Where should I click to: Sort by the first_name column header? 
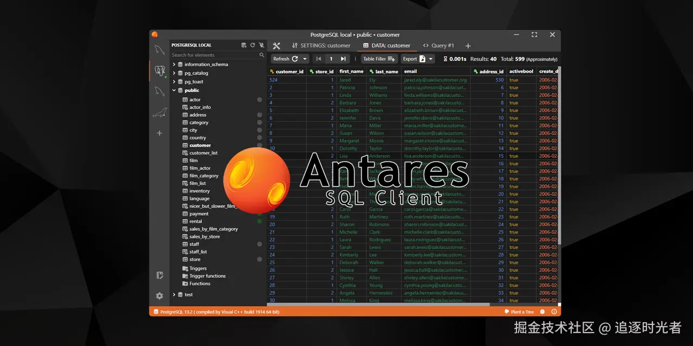click(x=351, y=71)
